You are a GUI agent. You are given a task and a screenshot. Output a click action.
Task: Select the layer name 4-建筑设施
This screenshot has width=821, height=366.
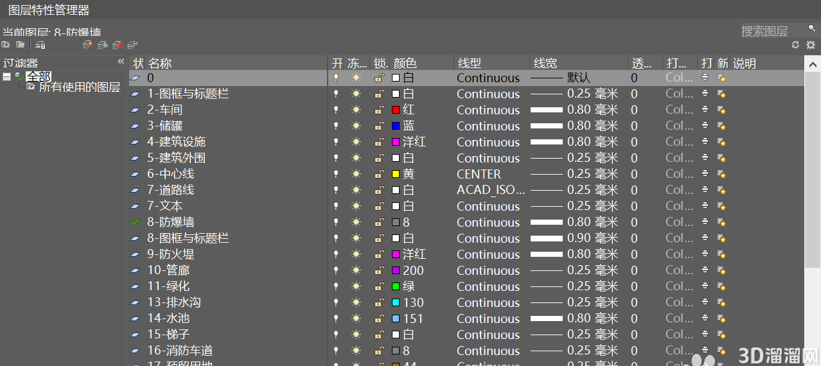click(x=176, y=142)
